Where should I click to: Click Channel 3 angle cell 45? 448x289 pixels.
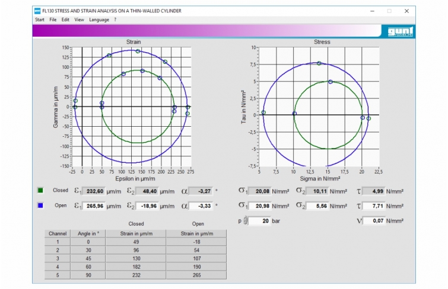(x=88, y=258)
